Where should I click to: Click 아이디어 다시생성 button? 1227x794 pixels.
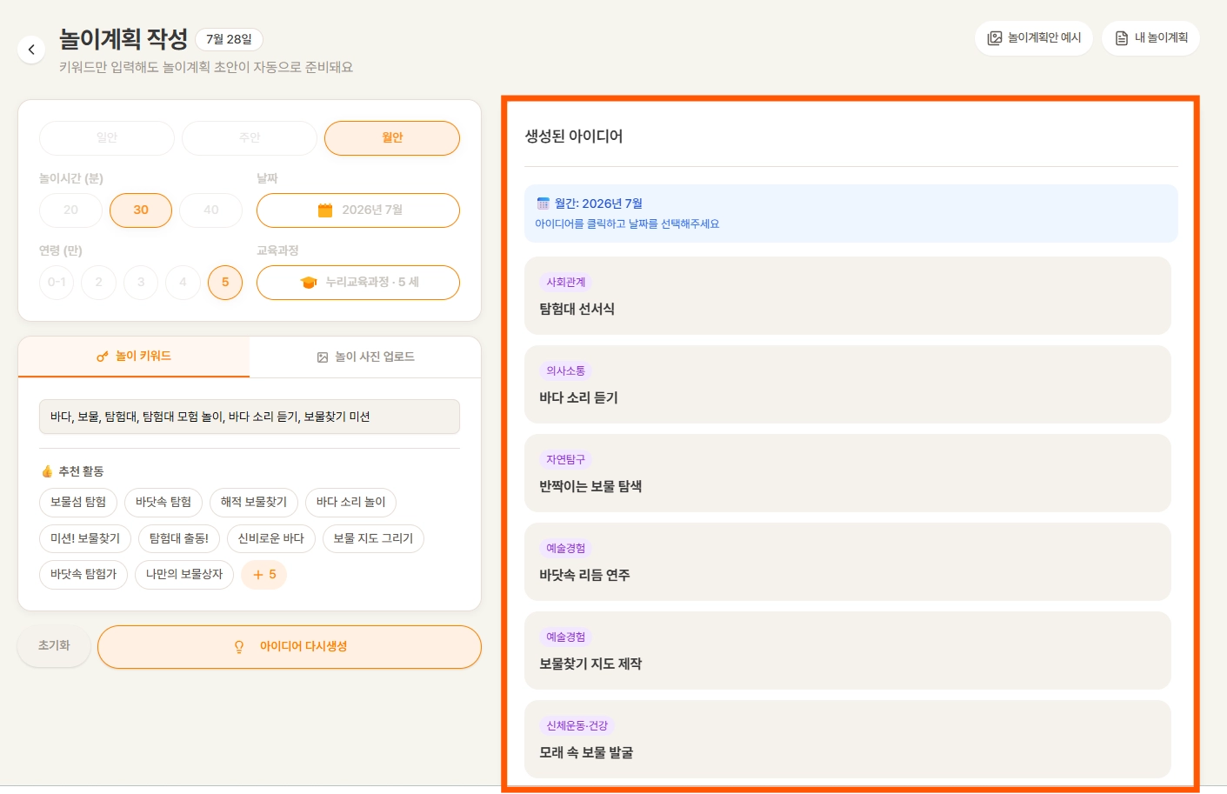(x=290, y=647)
